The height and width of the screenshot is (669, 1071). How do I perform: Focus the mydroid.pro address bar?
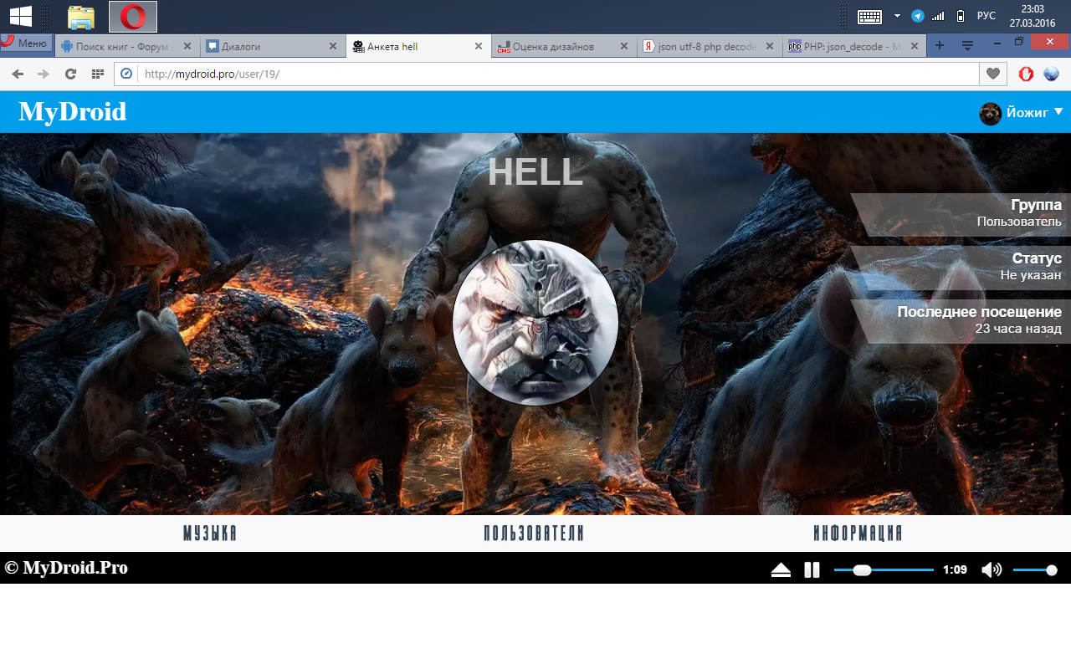(546, 74)
